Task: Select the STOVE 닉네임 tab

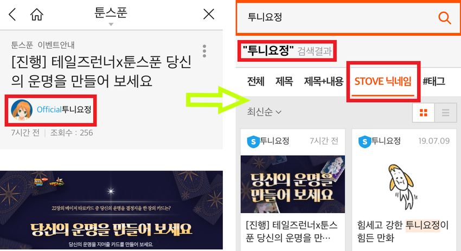Action: pyautogui.click(x=383, y=82)
